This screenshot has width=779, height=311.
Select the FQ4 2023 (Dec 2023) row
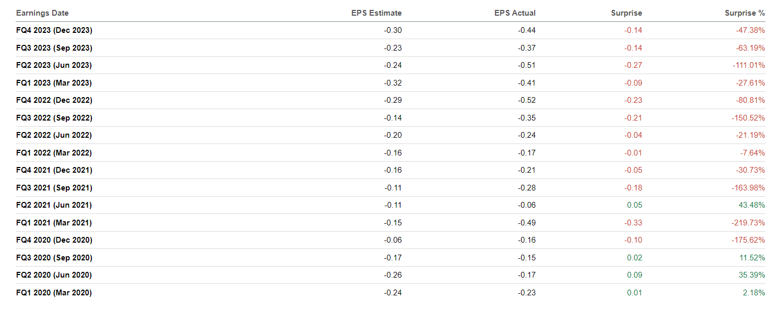[54, 30]
